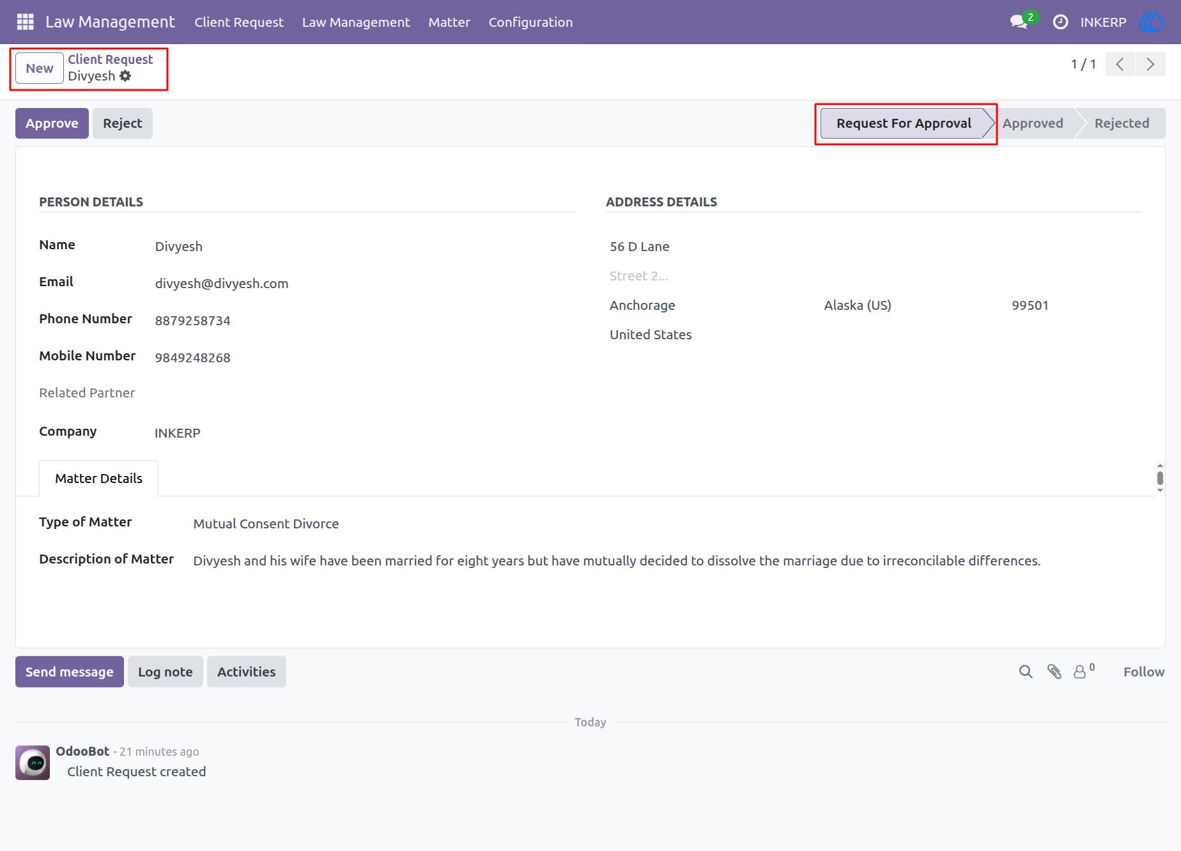Go to the next record arrow

(1150, 64)
